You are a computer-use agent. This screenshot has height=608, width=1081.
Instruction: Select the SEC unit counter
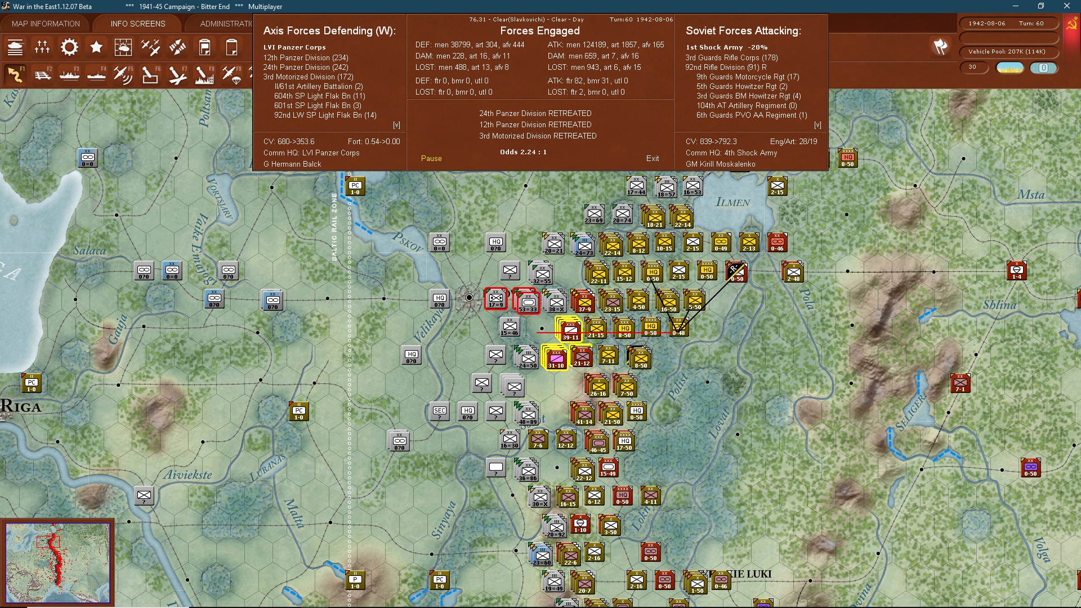pos(440,412)
